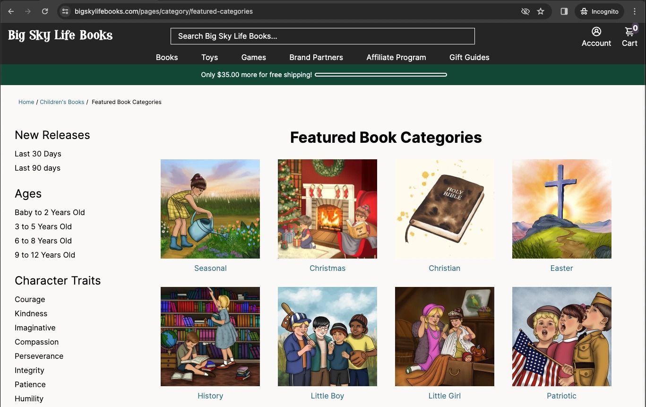Open the Last 30 Days link
This screenshot has height=407, width=646.
tap(38, 154)
